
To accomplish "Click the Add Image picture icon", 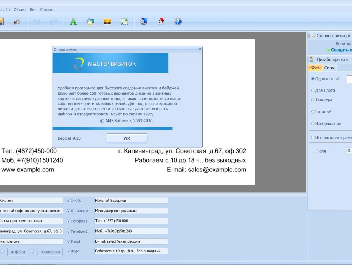I will pyautogui.click(x=107, y=22).
